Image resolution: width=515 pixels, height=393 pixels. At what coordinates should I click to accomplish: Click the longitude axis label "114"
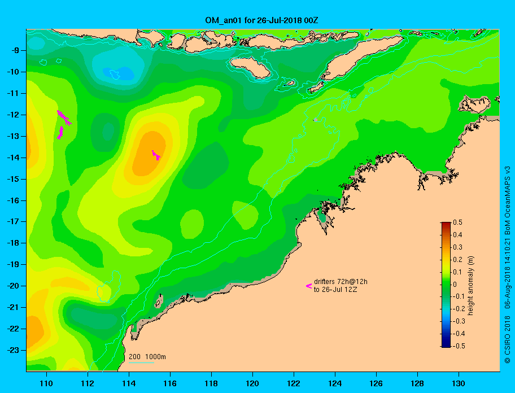tap(129, 383)
